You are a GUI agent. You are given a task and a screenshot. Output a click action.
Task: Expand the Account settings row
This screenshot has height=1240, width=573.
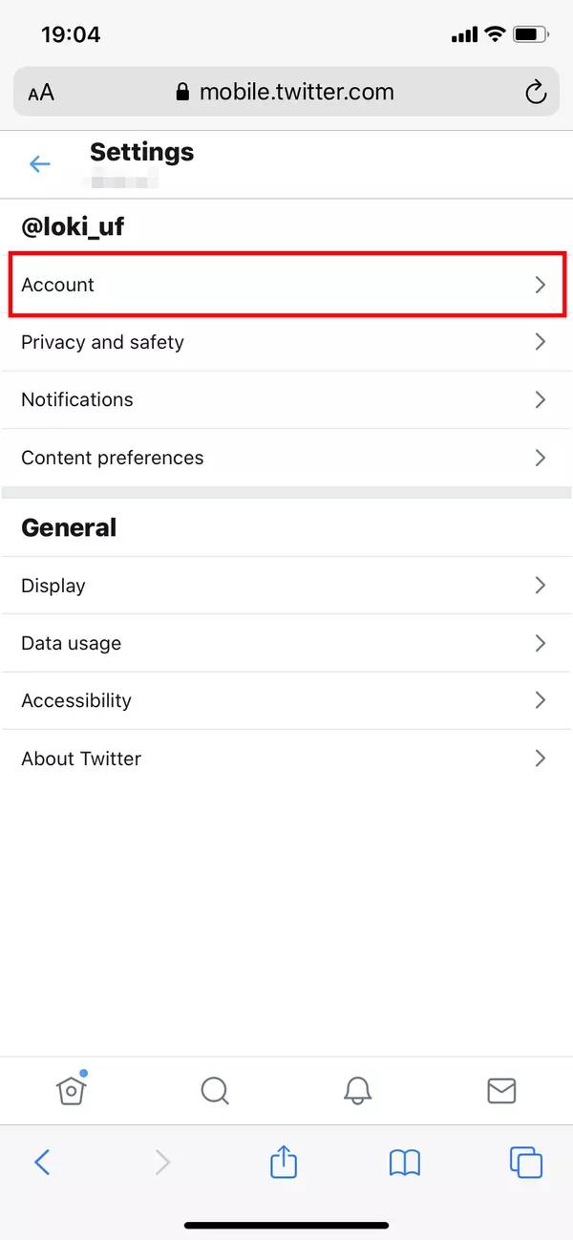pos(286,284)
